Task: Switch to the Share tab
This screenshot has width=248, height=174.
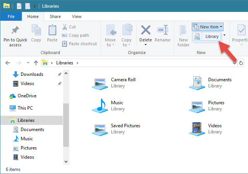Action: [x=55, y=16]
